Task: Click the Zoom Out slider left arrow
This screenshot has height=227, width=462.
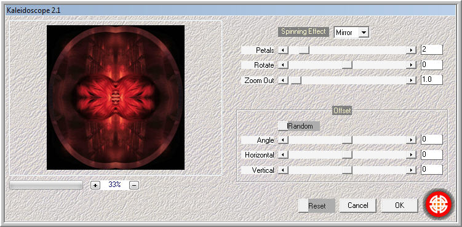Action: [x=283, y=80]
